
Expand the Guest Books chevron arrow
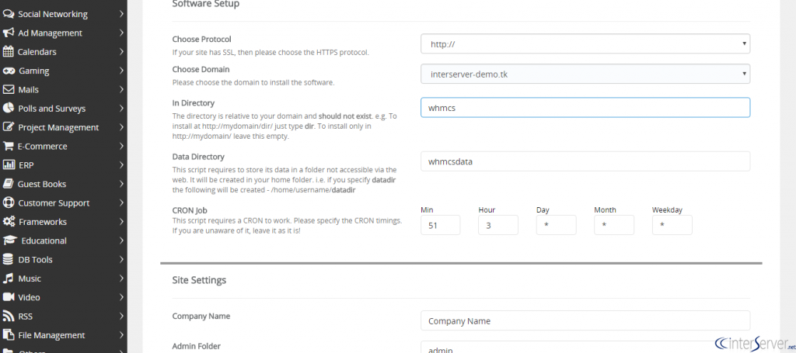[122, 184]
